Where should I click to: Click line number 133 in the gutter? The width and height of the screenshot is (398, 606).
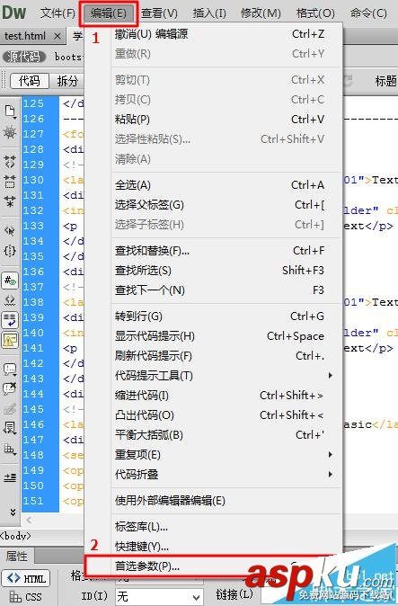pos(33,226)
